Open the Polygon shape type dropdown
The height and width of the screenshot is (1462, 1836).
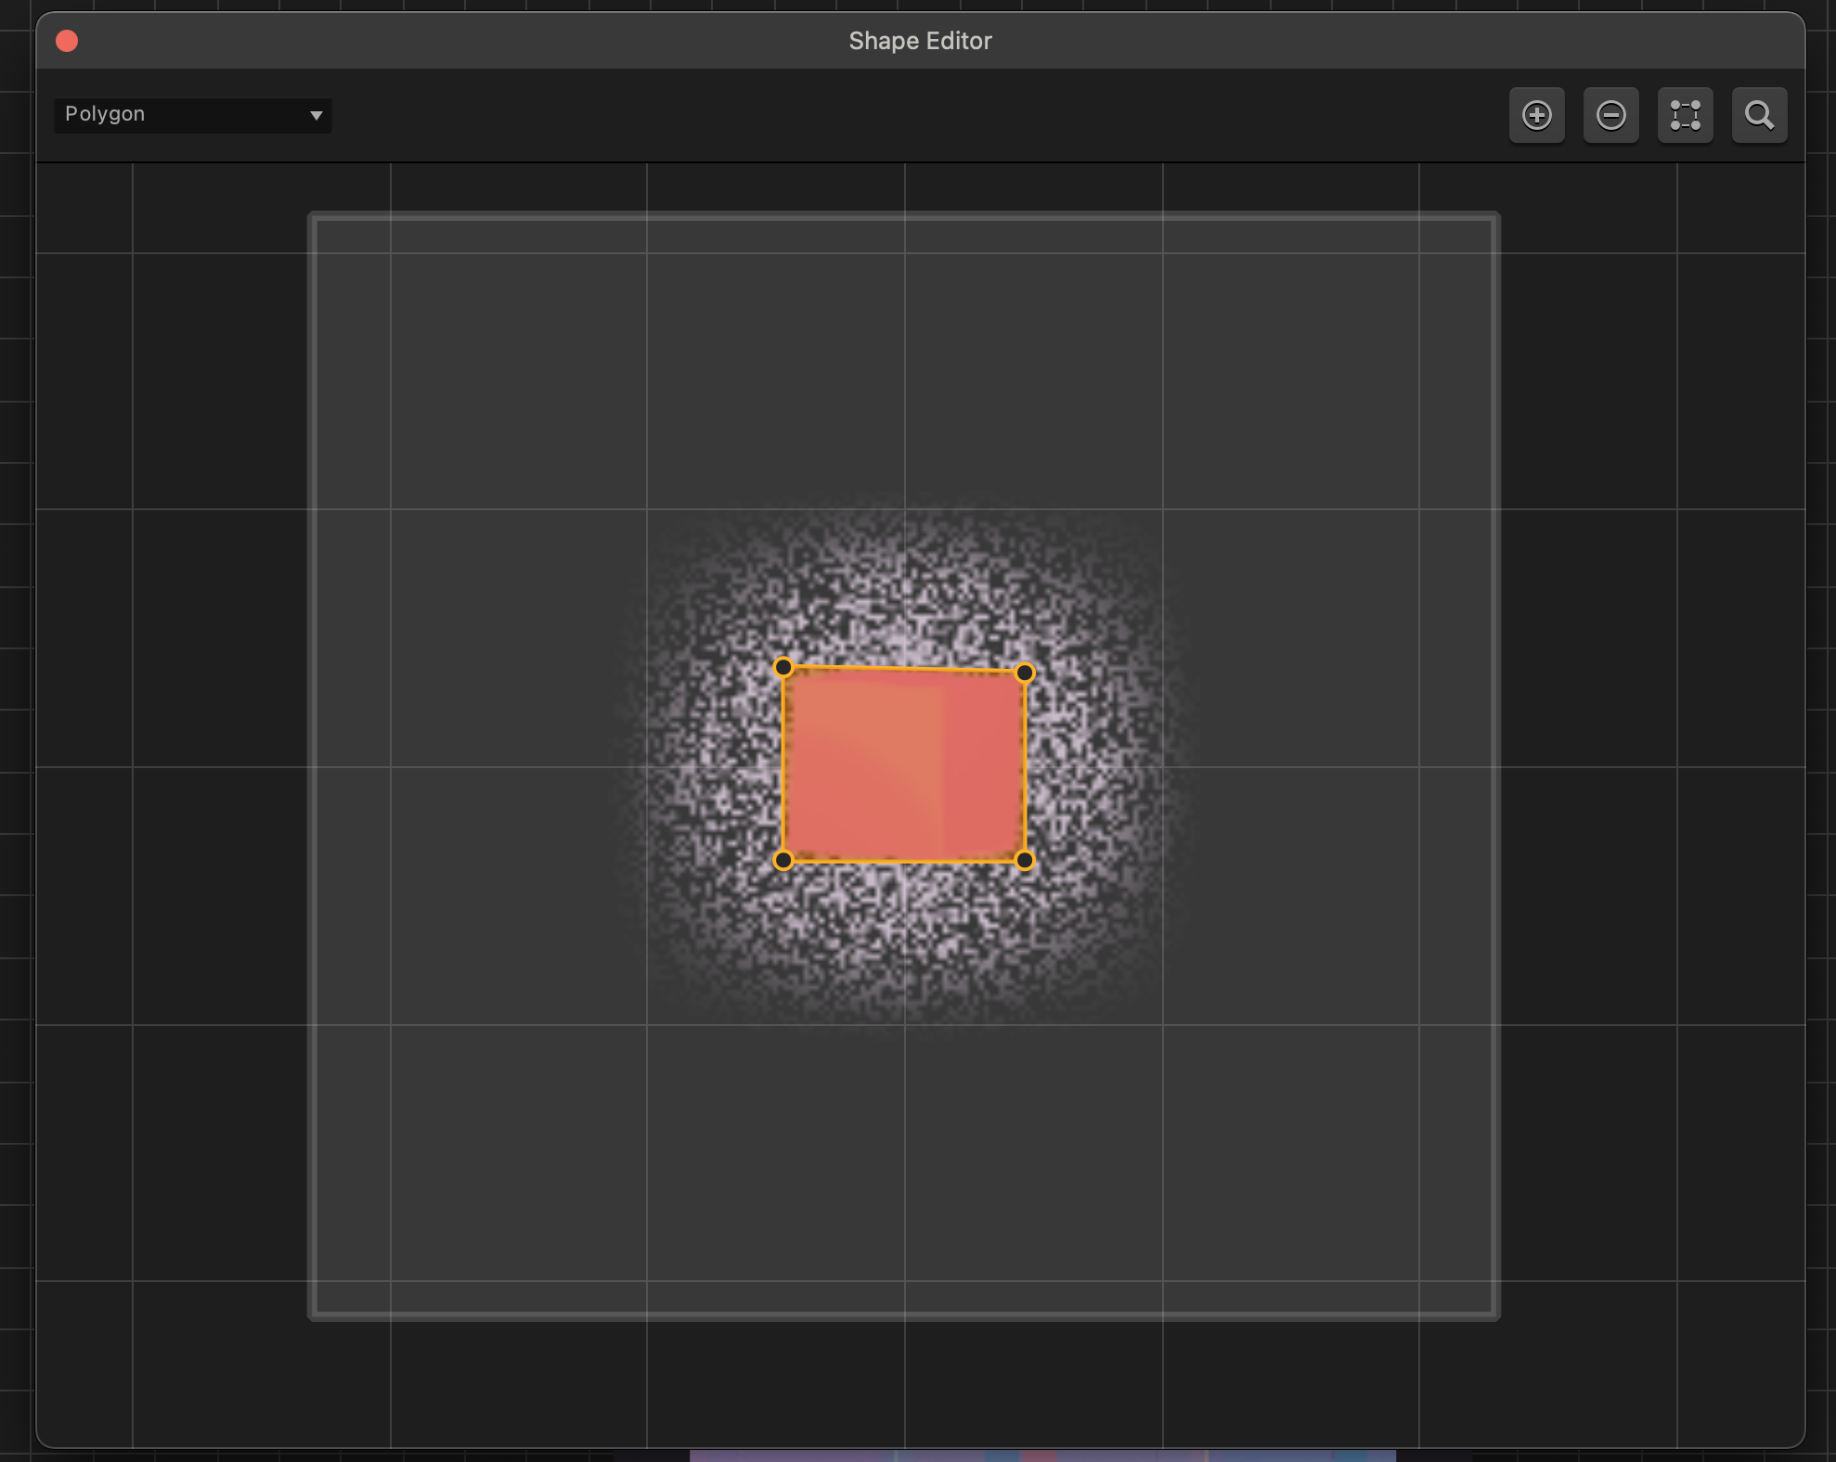pyautogui.click(x=193, y=115)
